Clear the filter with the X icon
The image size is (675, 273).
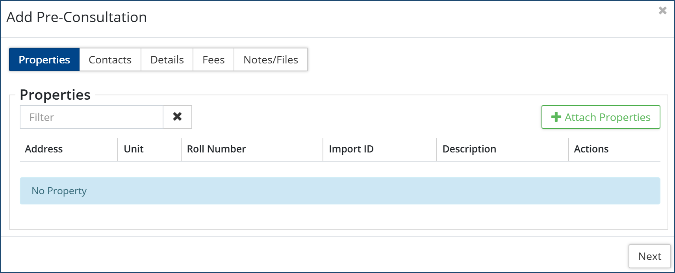177,117
